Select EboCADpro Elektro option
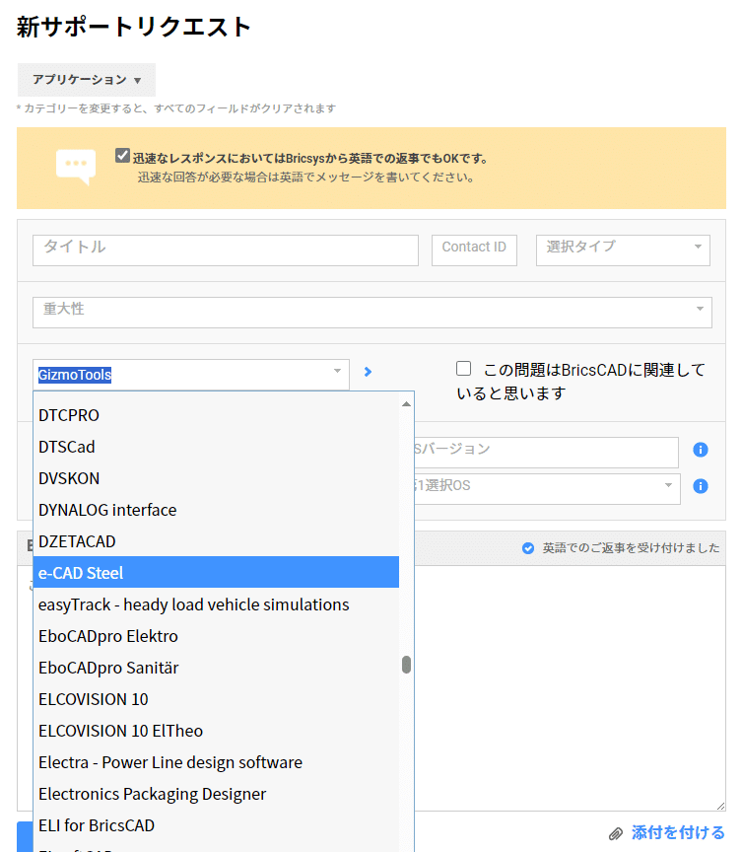Image resolution: width=742 pixels, height=852 pixels. pyautogui.click(x=216, y=636)
